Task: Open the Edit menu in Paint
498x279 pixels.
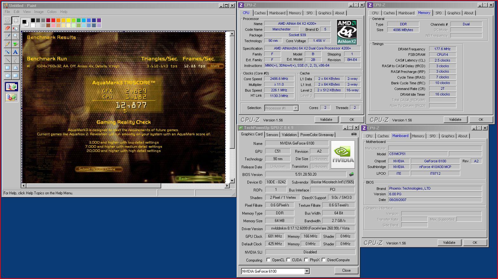Action: point(16,12)
